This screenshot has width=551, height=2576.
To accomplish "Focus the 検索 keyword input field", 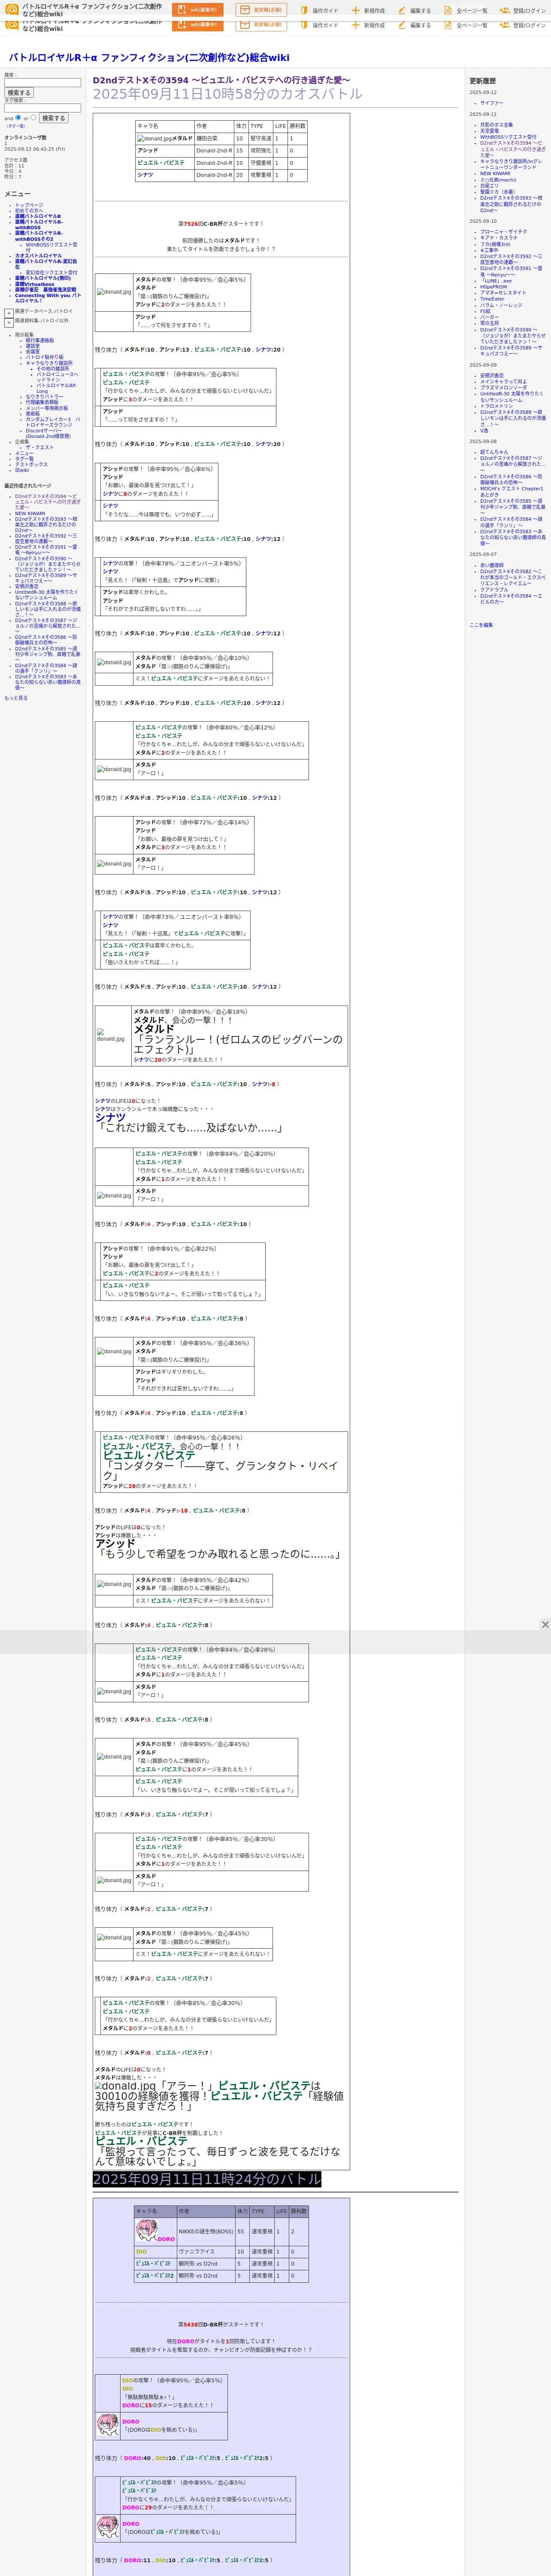I will (42, 83).
